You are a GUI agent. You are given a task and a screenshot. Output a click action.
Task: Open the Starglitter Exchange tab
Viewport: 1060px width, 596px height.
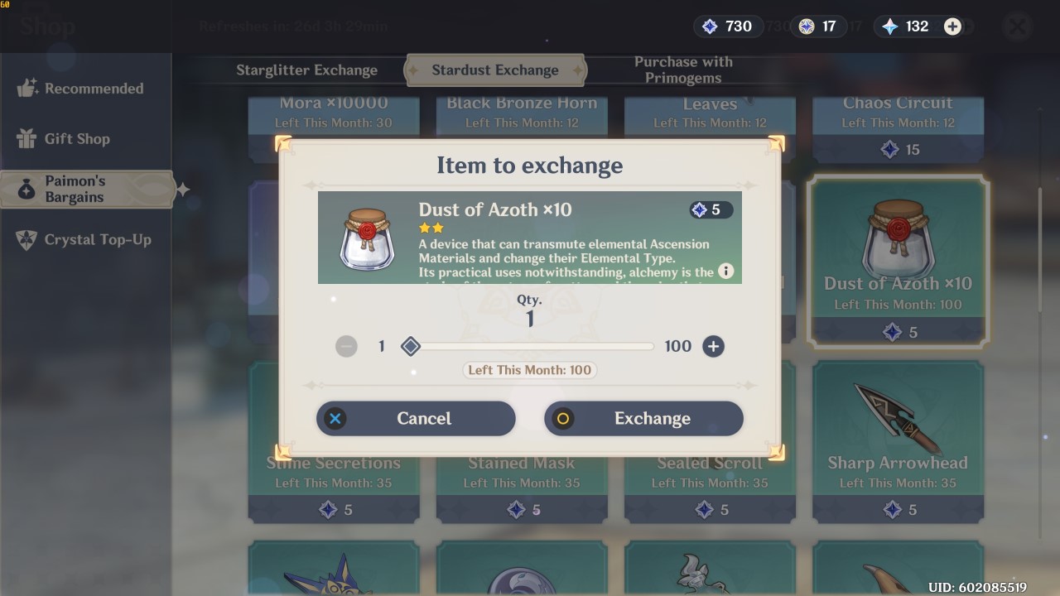point(306,70)
